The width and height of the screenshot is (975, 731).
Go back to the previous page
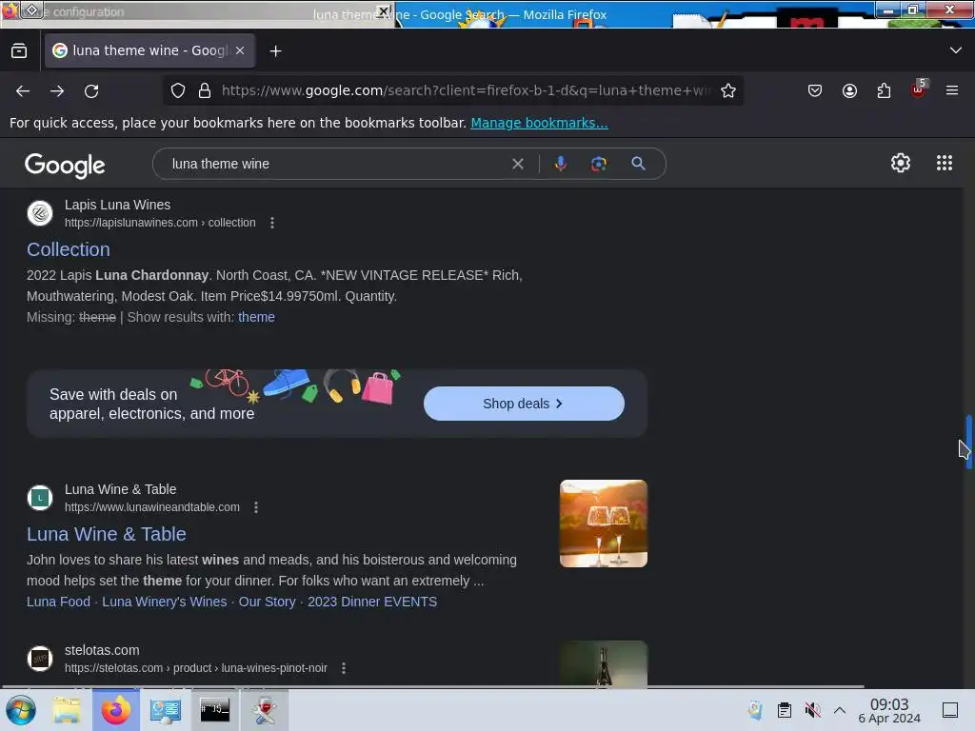23,90
